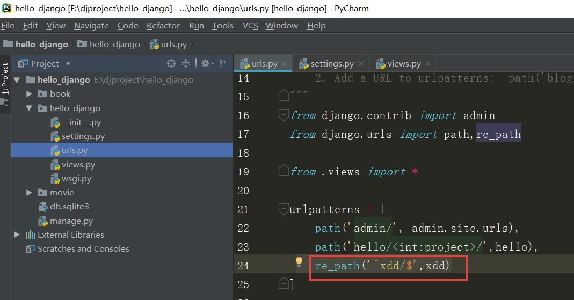Fold the urlpatterns list at line 21

tap(284, 209)
